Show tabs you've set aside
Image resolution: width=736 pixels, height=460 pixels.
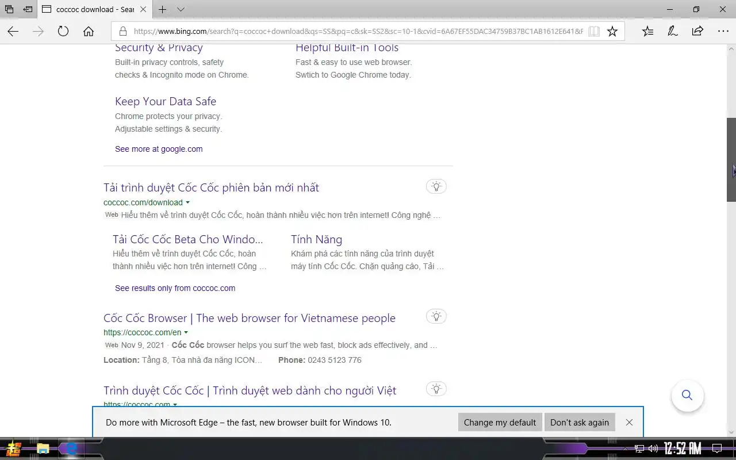coord(9,9)
